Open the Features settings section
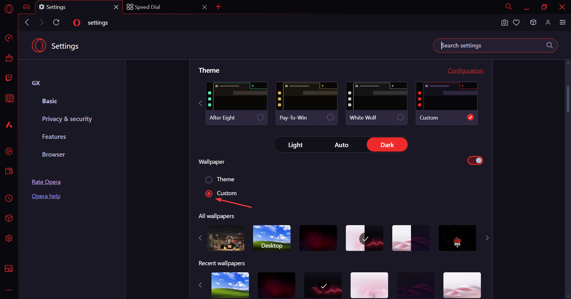571x299 pixels. click(54, 136)
